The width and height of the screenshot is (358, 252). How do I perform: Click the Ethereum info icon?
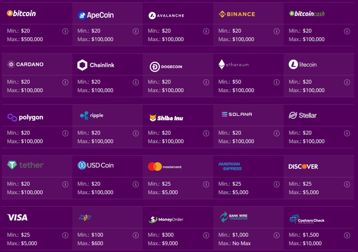pyautogui.click(x=276, y=82)
